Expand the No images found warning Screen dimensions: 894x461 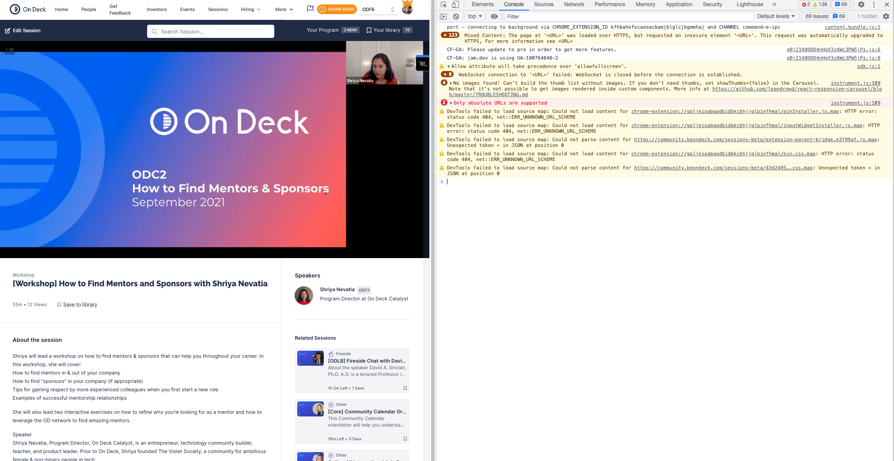point(451,83)
